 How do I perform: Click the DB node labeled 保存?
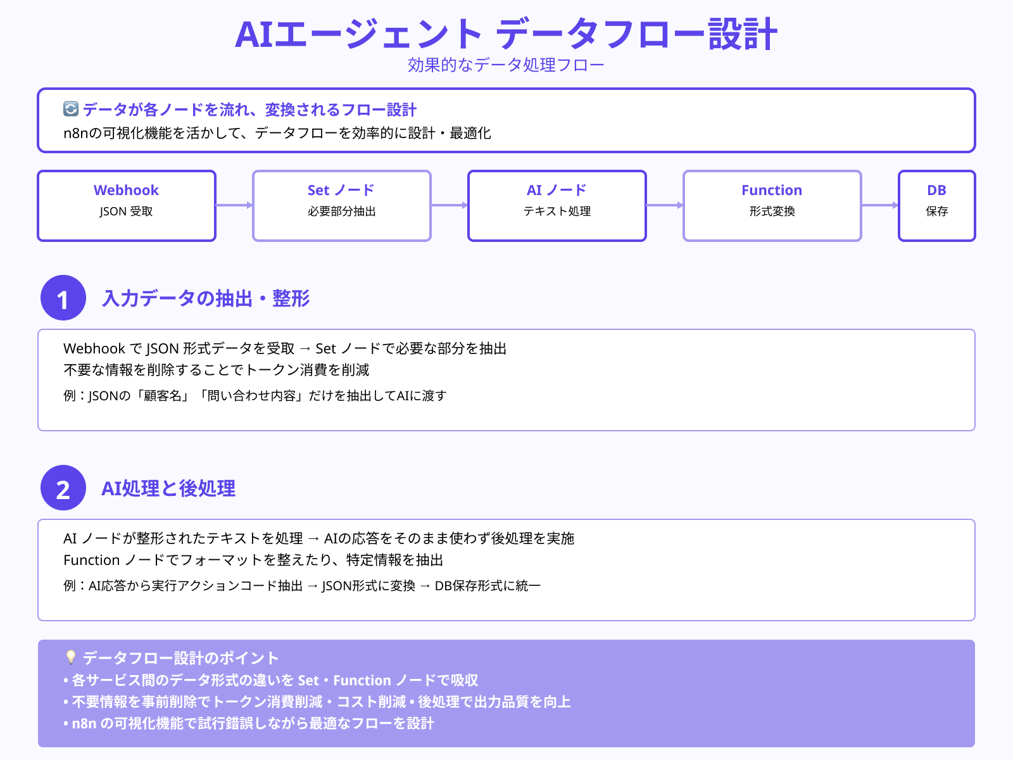[936, 205]
